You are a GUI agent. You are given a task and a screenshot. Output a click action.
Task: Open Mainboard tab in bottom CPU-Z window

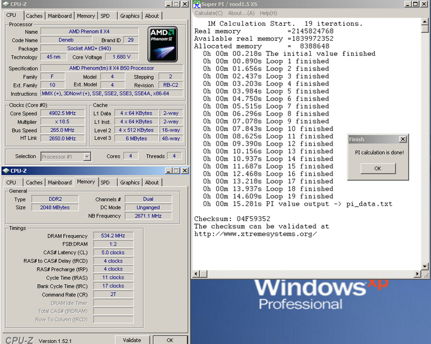pyautogui.click(x=60, y=182)
